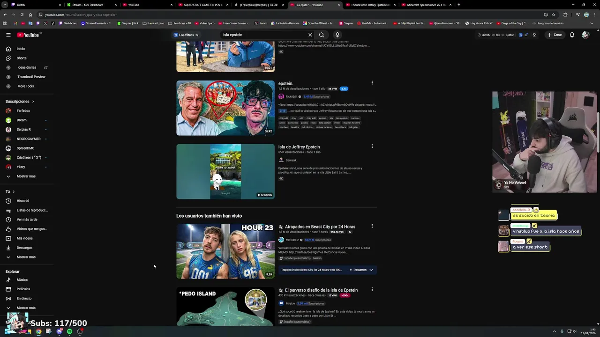
Task: Show hidden system tray icons arrow
Action: [x=555, y=331]
